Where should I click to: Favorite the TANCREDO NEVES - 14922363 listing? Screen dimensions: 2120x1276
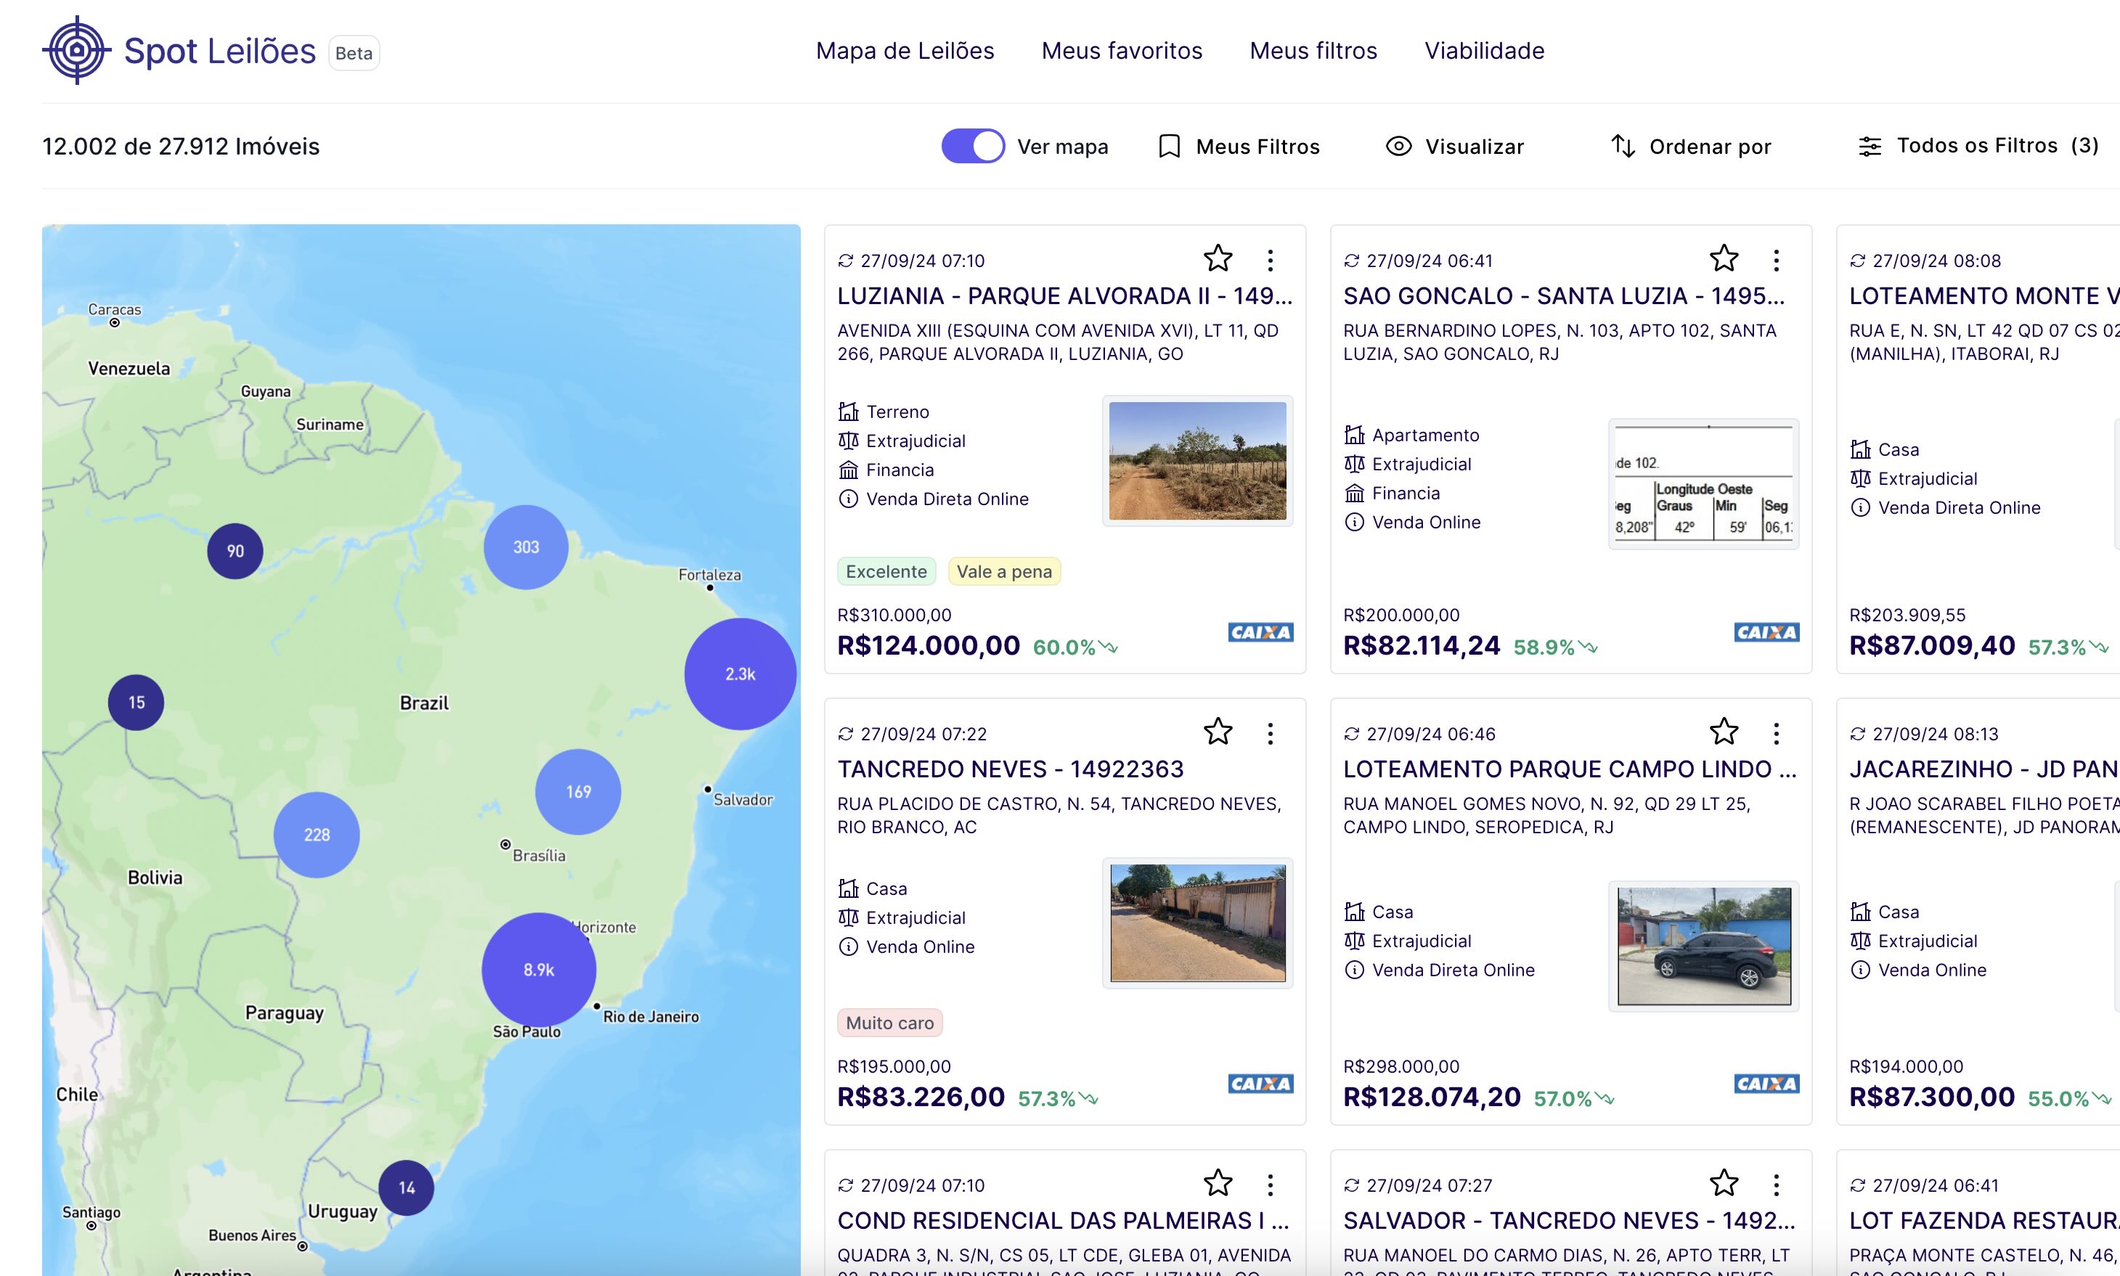(x=1218, y=732)
